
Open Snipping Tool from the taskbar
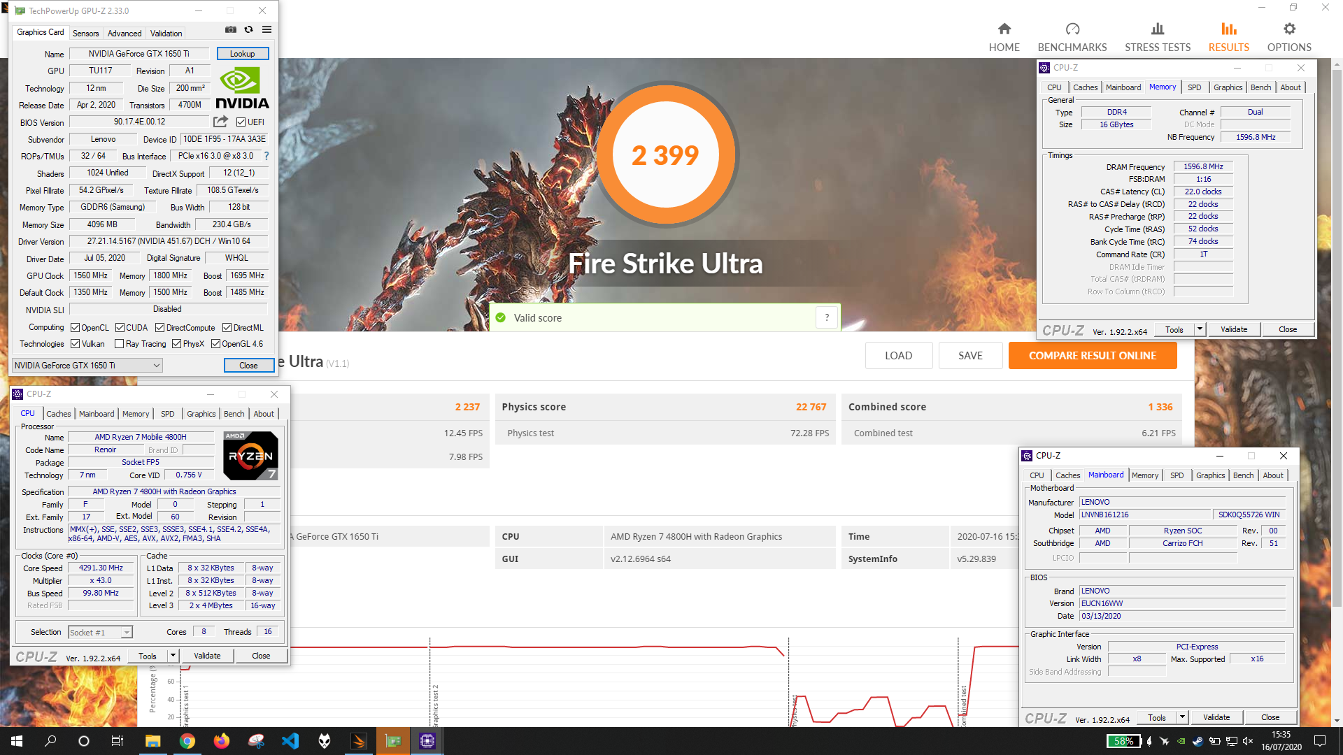coord(256,741)
